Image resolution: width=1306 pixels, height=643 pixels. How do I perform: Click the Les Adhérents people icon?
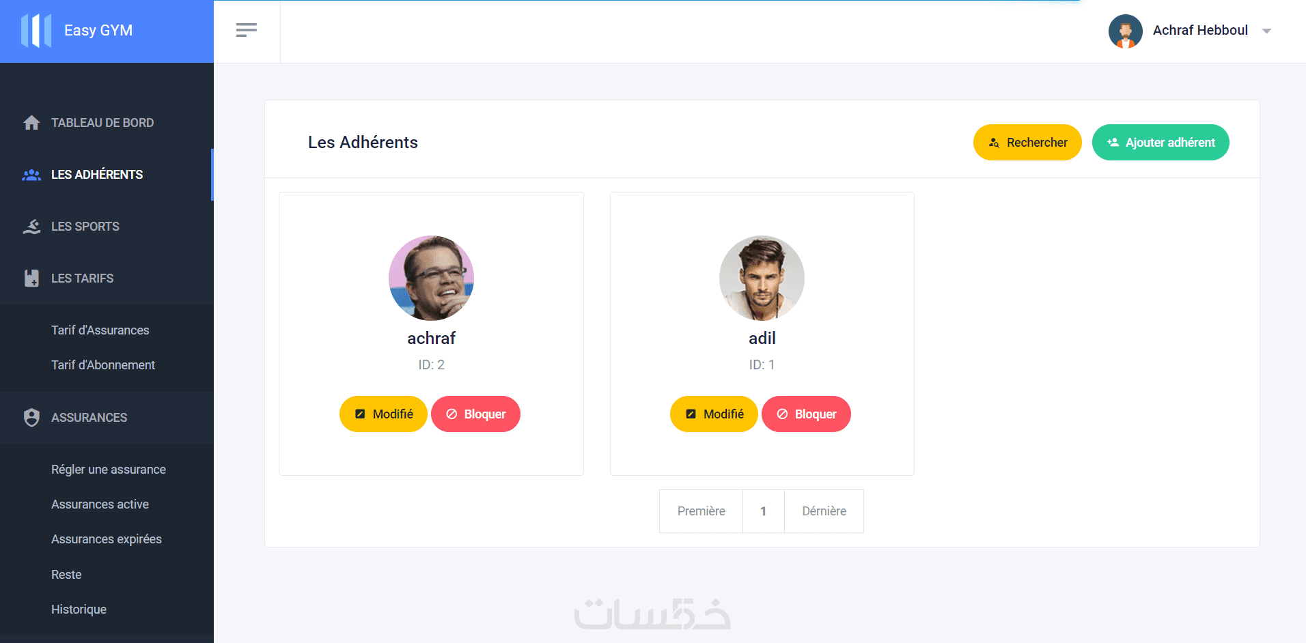click(31, 175)
